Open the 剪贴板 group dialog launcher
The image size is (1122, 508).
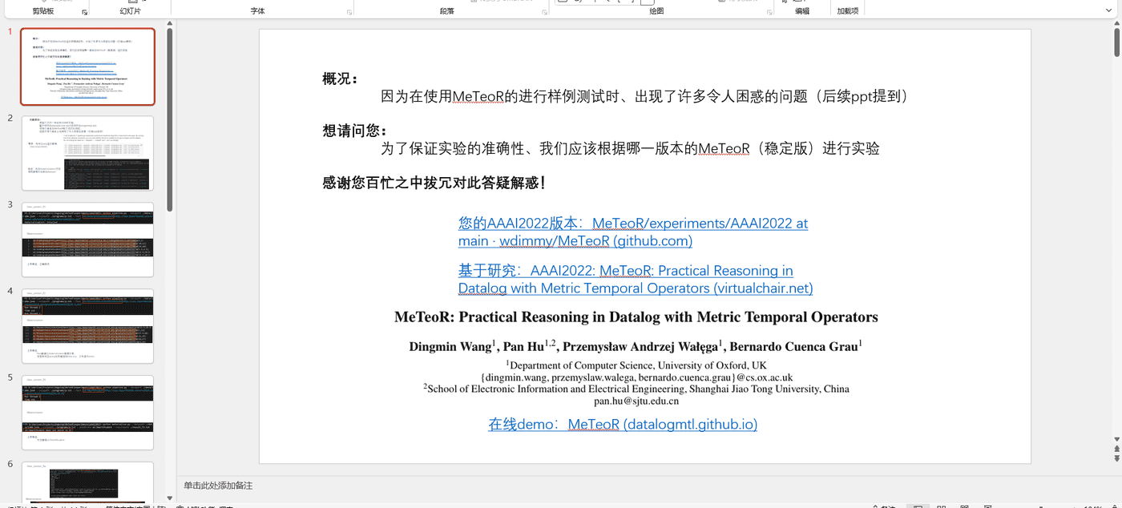[x=84, y=12]
